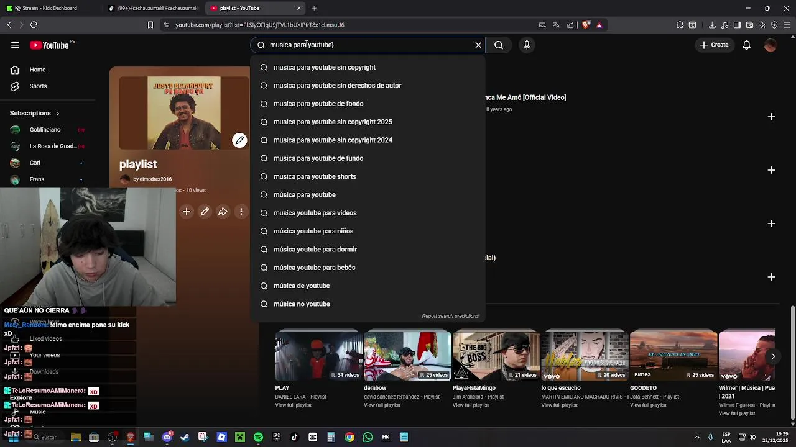The height and width of the screenshot is (447, 796).
Task: Toggle the browser sidebar panel icon
Action: tap(737, 25)
